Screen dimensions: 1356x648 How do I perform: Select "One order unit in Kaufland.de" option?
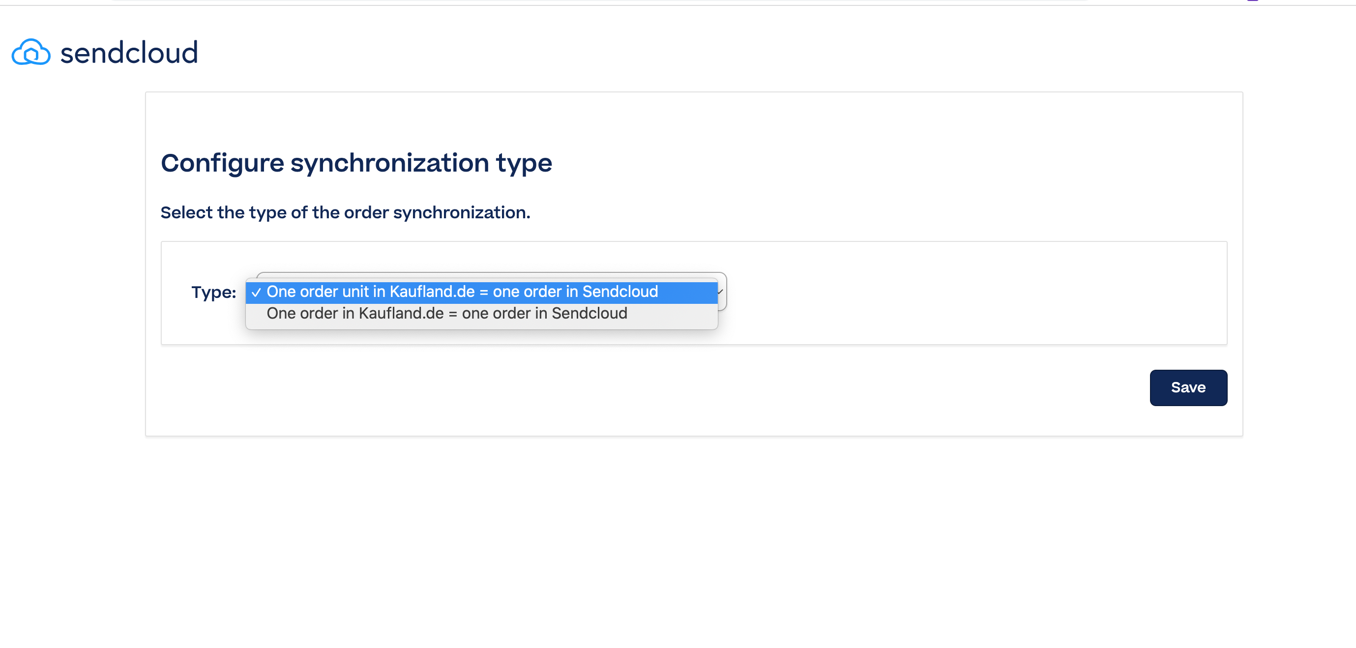[x=482, y=292]
